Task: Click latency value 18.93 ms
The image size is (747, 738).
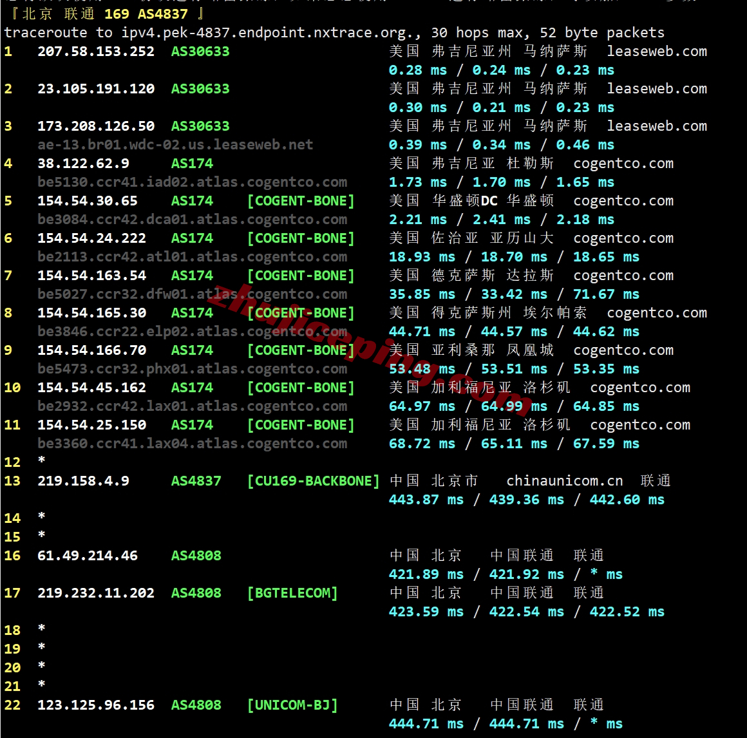Action: pos(422,257)
